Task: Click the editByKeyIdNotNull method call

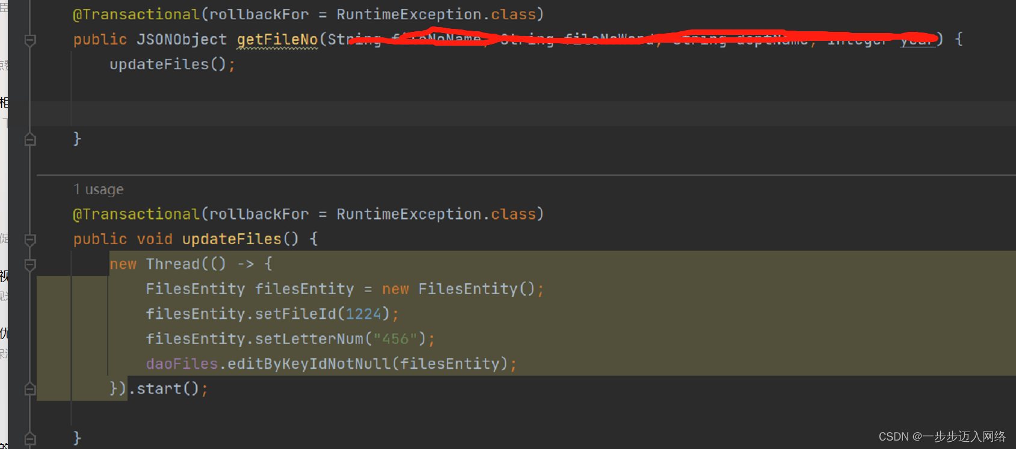Action: [x=309, y=364]
